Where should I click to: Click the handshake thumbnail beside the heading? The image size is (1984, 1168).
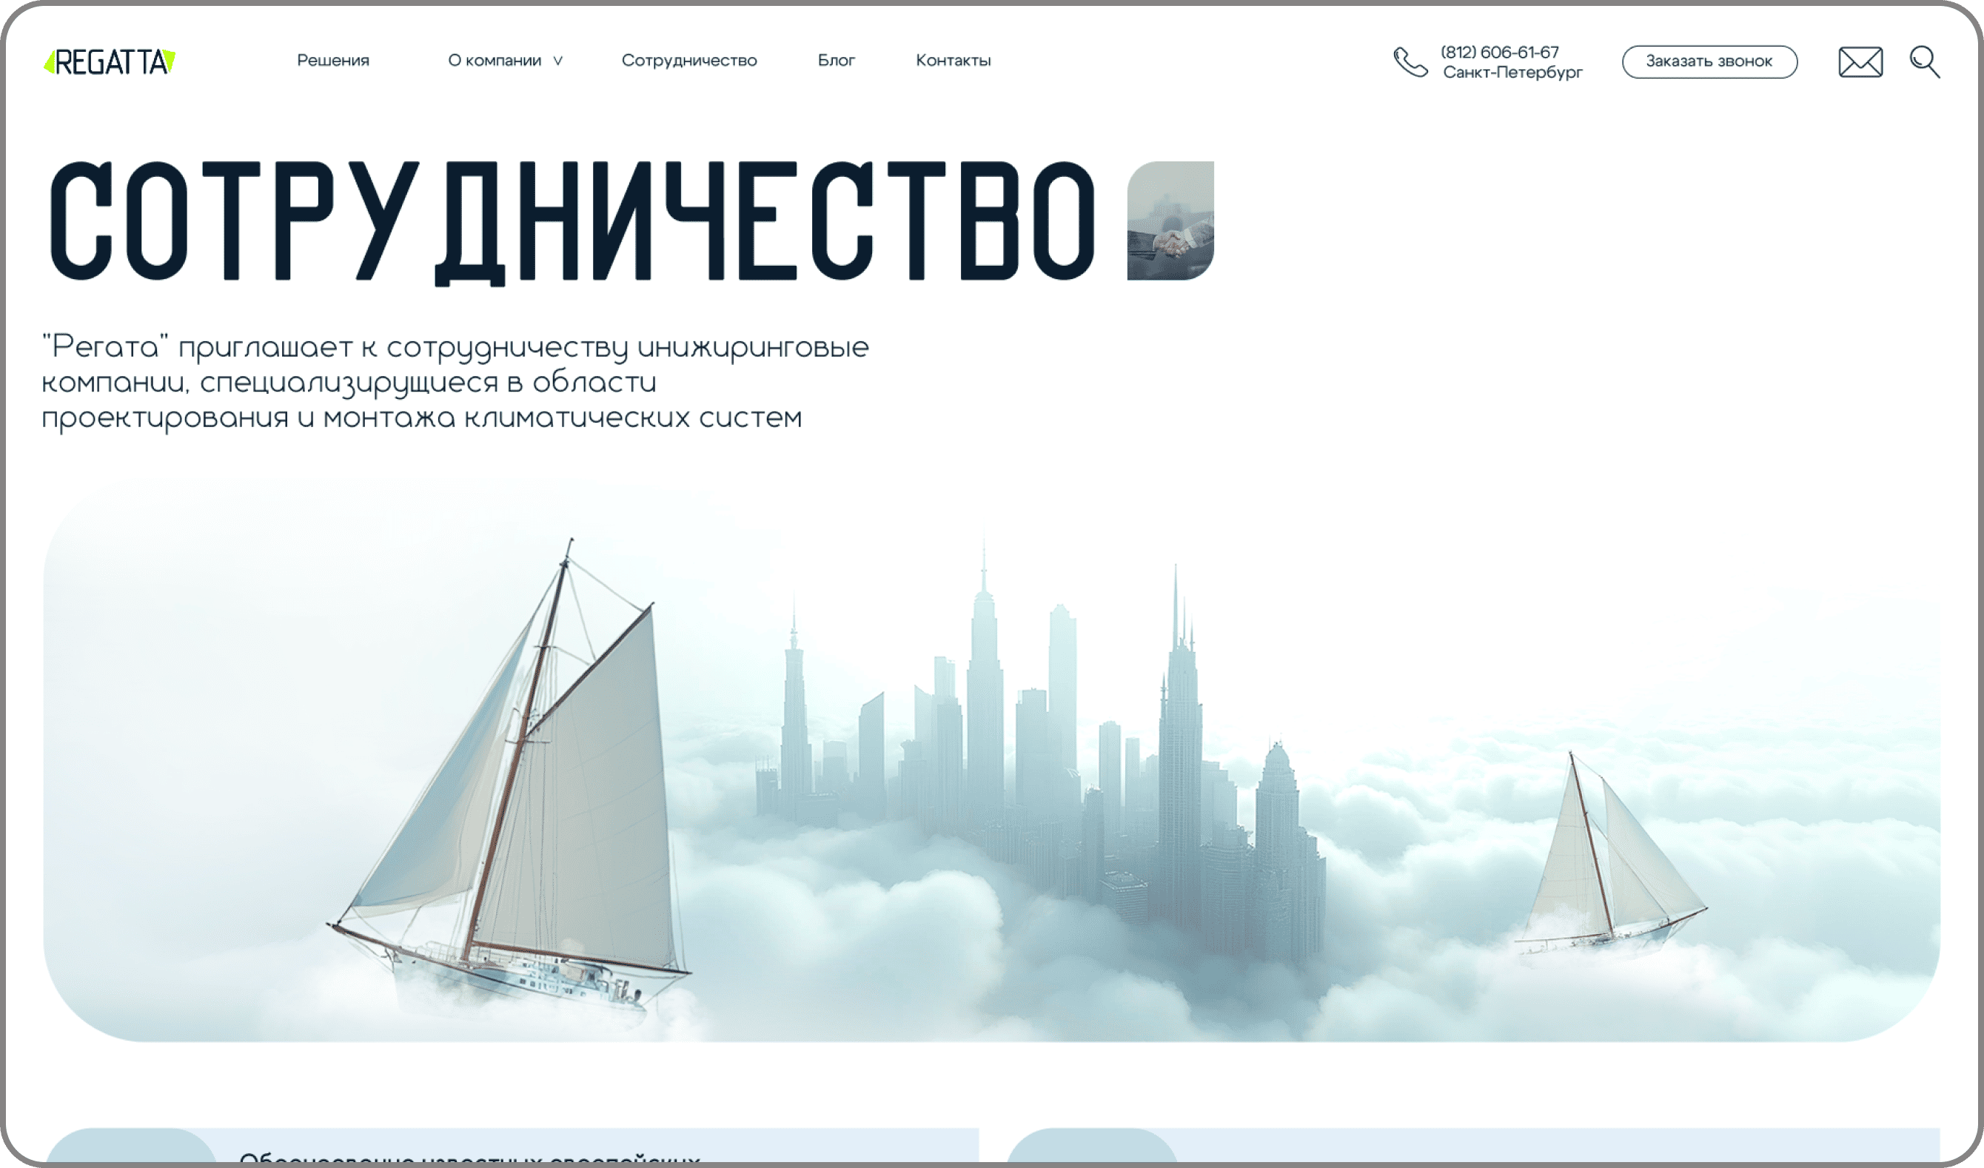[x=1170, y=221]
